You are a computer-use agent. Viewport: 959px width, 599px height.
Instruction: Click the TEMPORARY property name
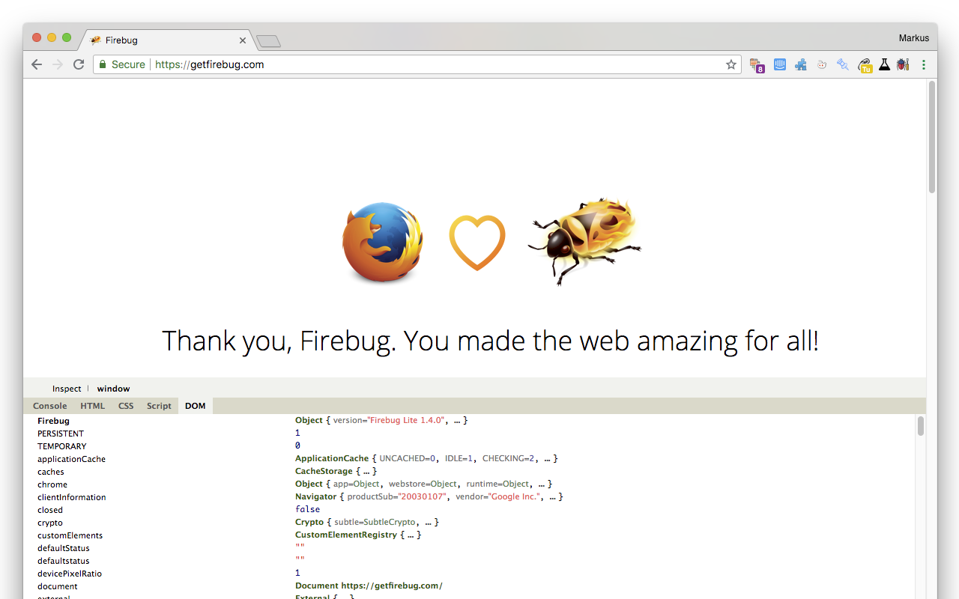pyautogui.click(x=62, y=446)
